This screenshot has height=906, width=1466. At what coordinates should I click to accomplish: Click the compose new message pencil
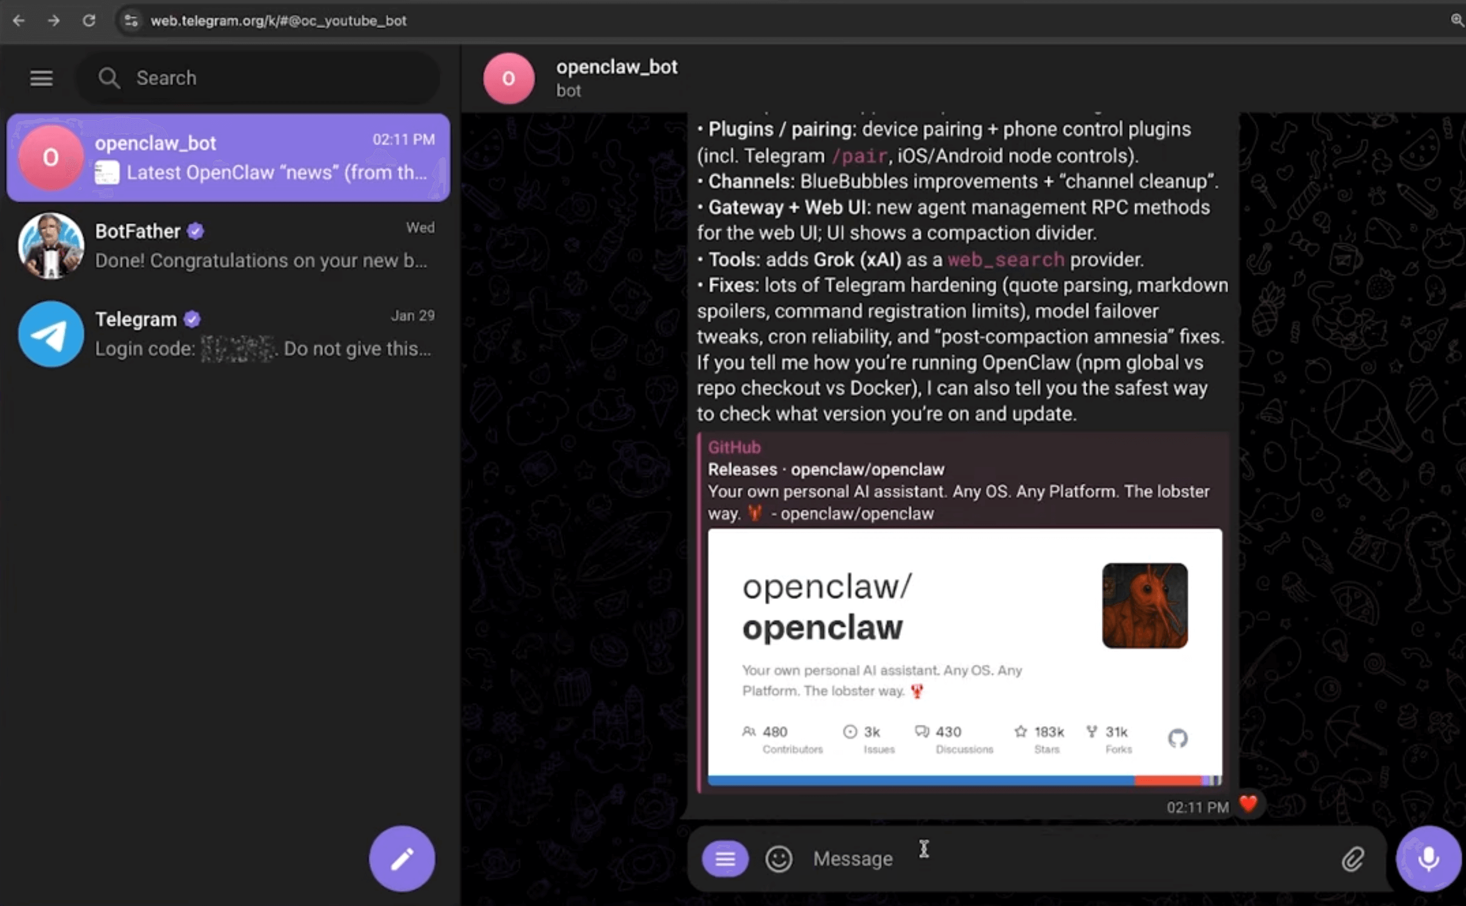click(402, 858)
